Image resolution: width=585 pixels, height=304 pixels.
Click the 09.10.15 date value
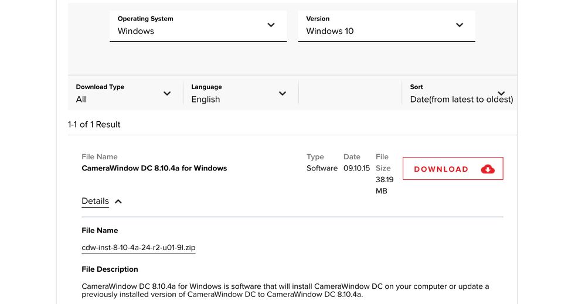[x=356, y=168]
